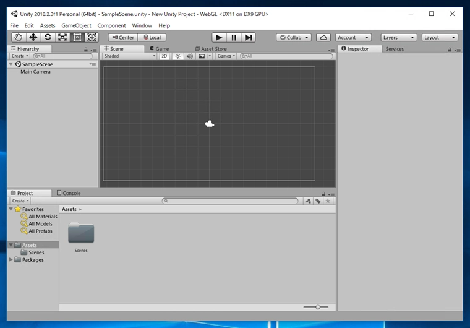Click the Pause button
470x328 pixels.
point(234,37)
